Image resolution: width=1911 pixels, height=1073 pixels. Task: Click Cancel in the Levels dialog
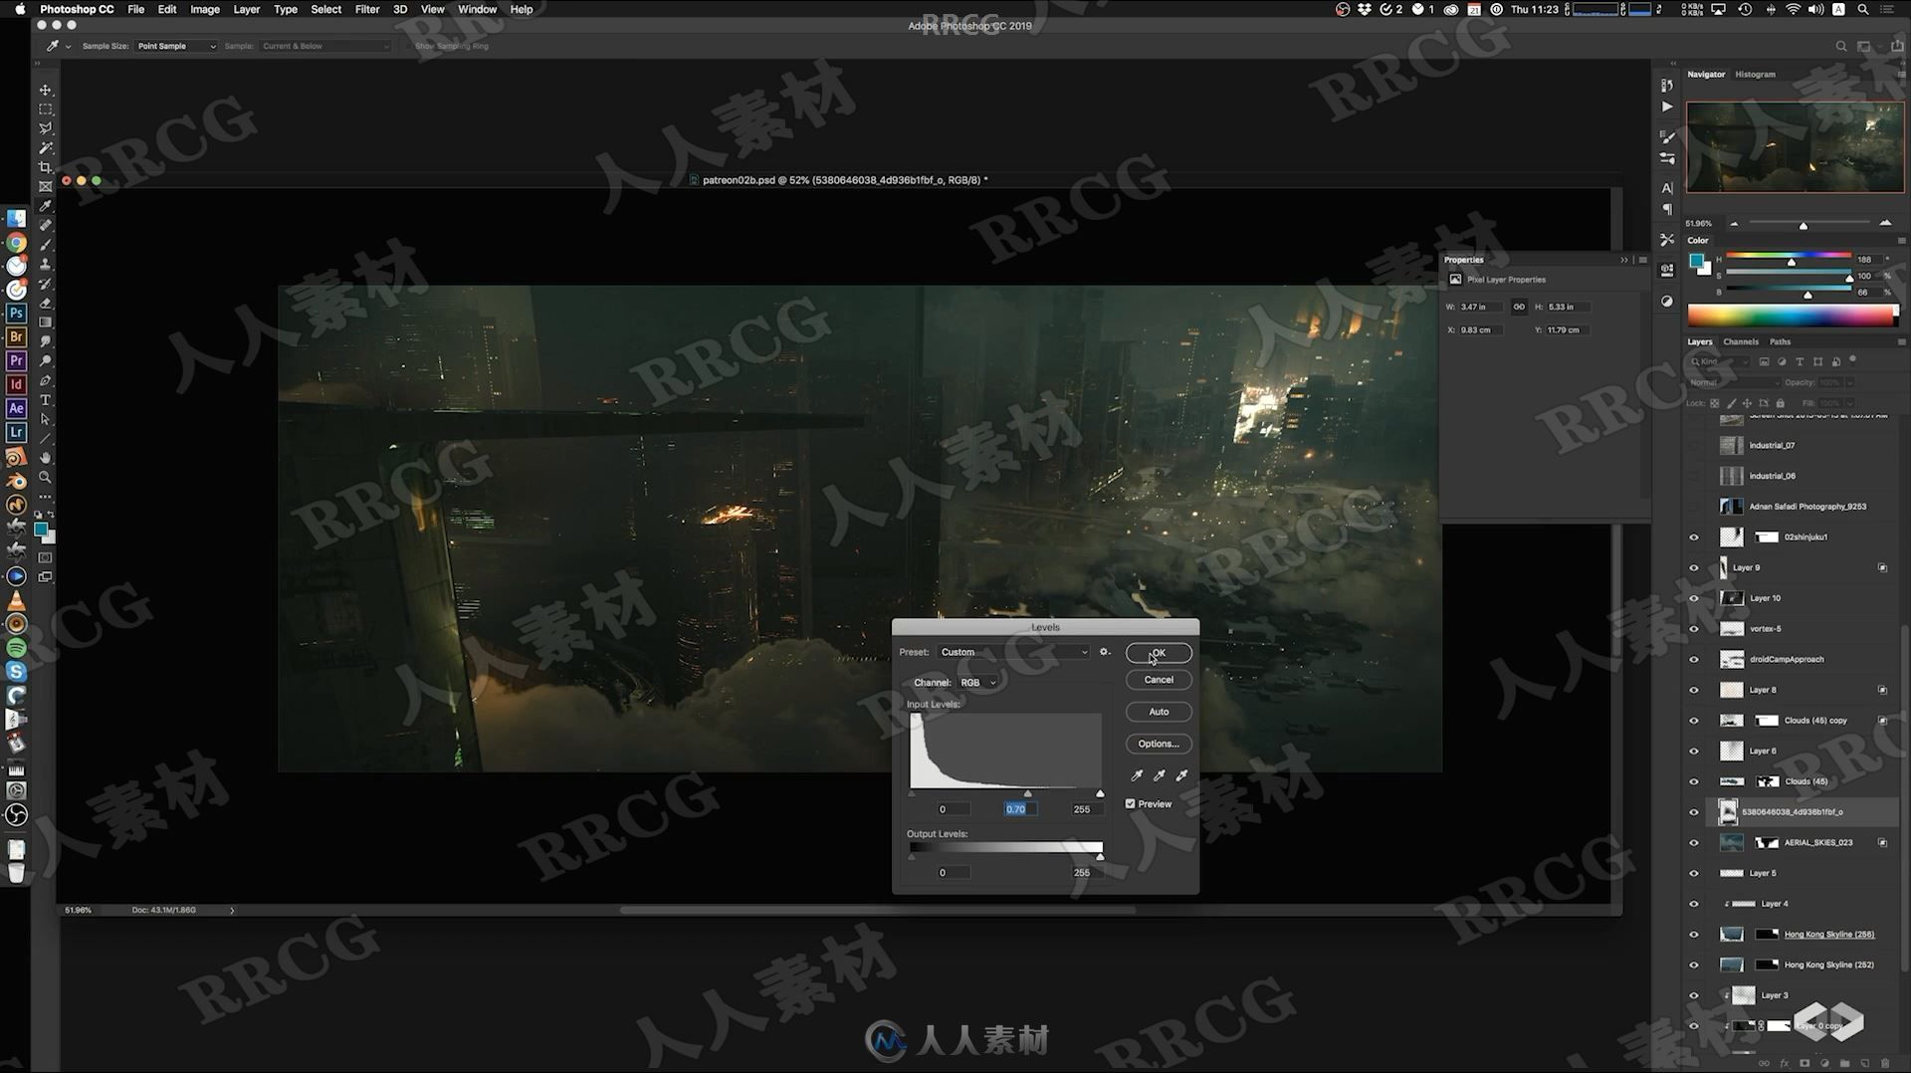[x=1159, y=680]
